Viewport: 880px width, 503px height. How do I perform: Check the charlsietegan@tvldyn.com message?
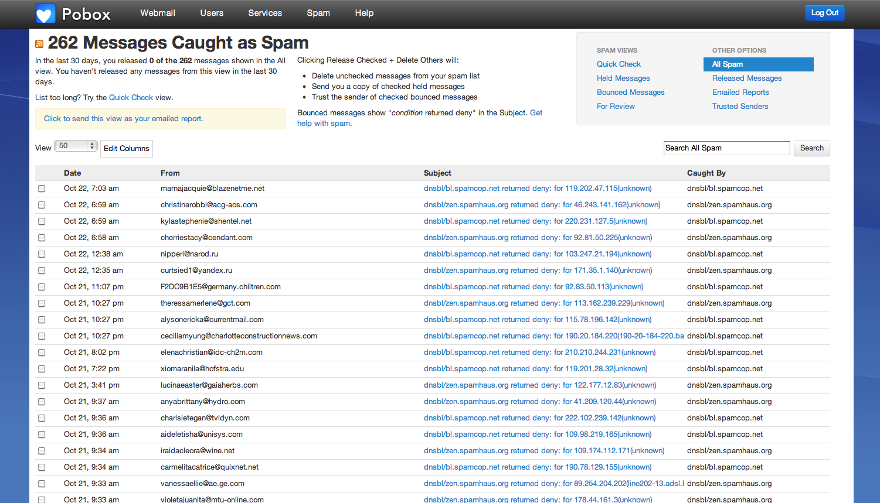42,418
